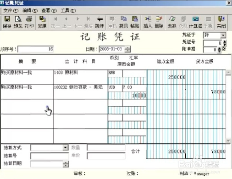Image resolution: width=232 pixels, height=179 pixels.
Task: Click the 粘贴 paste icon
Action: click(135, 19)
